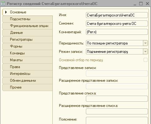151x124 pixels.
Task: Open the Периодичность dropdown arrow
Action: tap(145, 43)
